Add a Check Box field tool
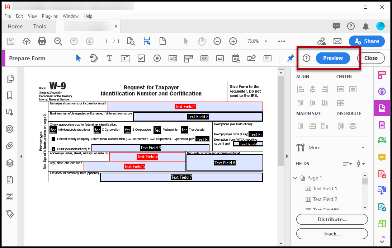 tap(141, 58)
